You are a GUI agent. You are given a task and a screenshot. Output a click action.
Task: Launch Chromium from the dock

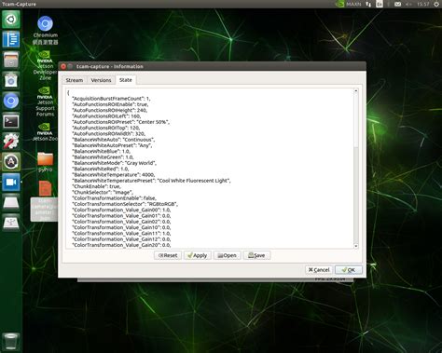point(11,101)
